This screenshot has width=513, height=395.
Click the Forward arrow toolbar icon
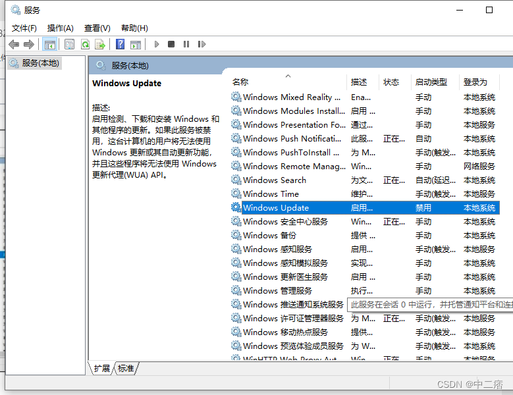(x=29, y=44)
